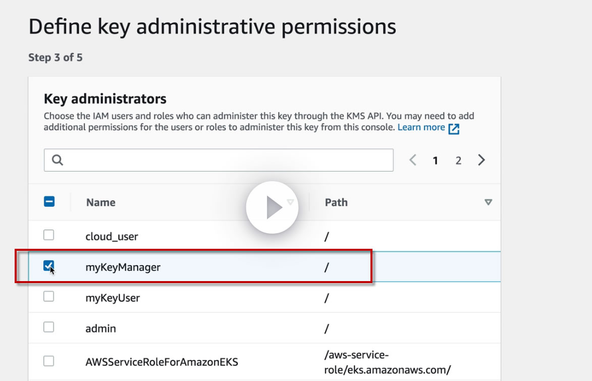Open the Learn more link

tap(421, 128)
